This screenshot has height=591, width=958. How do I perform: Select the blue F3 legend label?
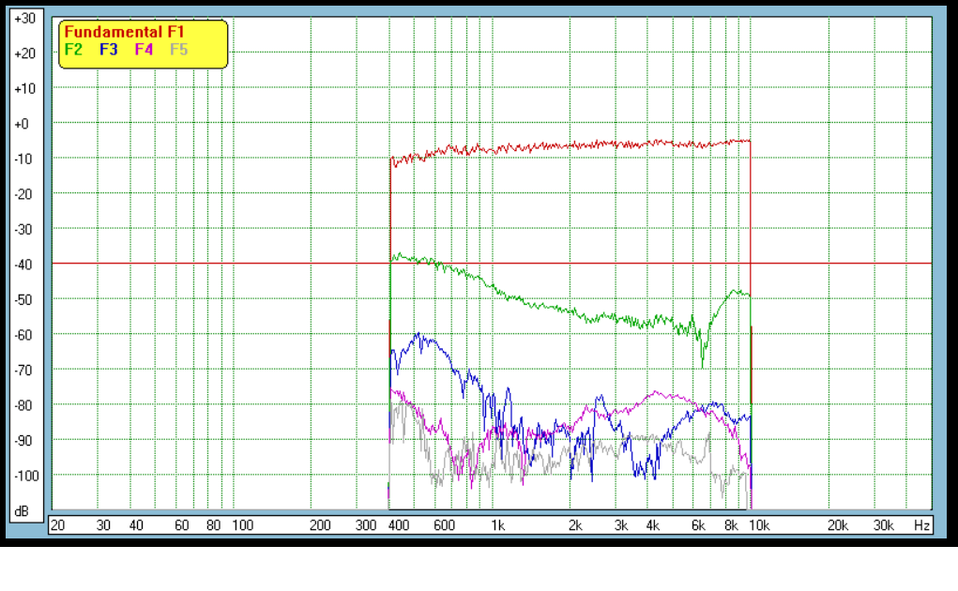pos(109,50)
